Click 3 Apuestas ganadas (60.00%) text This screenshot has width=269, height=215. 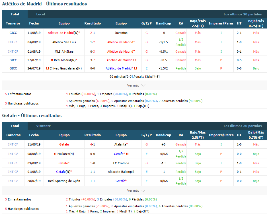coord(87,101)
